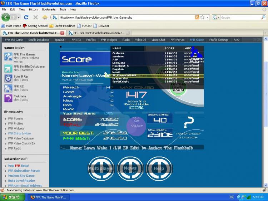Open FAQ in the nav bar

tap(237, 40)
